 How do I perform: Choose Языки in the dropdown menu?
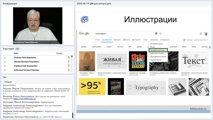click(152, 47)
